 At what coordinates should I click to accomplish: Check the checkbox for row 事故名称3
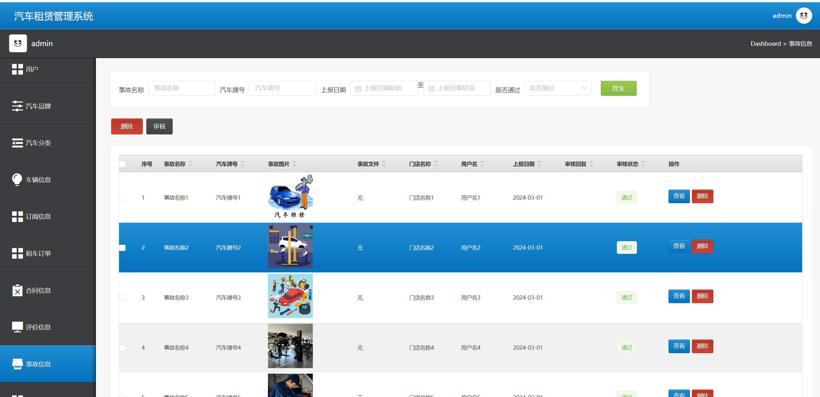tap(123, 297)
